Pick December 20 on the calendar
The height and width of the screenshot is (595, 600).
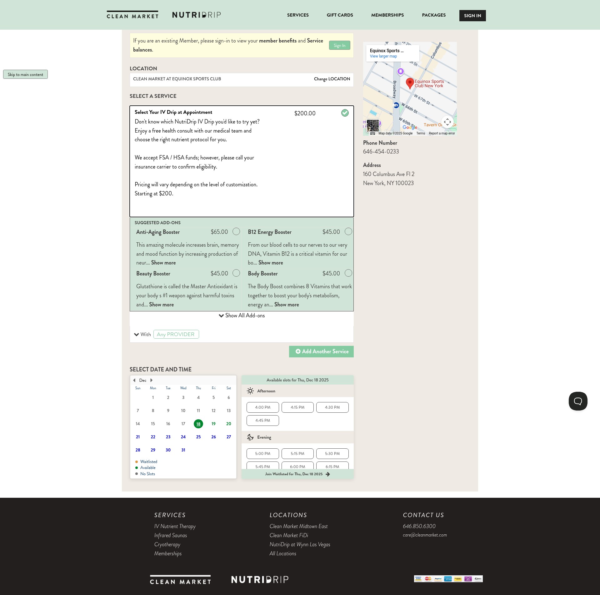229,424
